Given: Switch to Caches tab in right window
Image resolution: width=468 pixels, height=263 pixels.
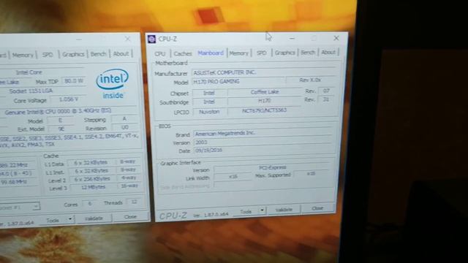Looking at the screenshot, I should tap(183, 53).
